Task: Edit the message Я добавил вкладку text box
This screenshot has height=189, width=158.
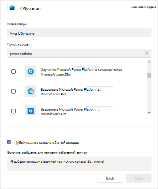Action: click(x=80, y=164)
